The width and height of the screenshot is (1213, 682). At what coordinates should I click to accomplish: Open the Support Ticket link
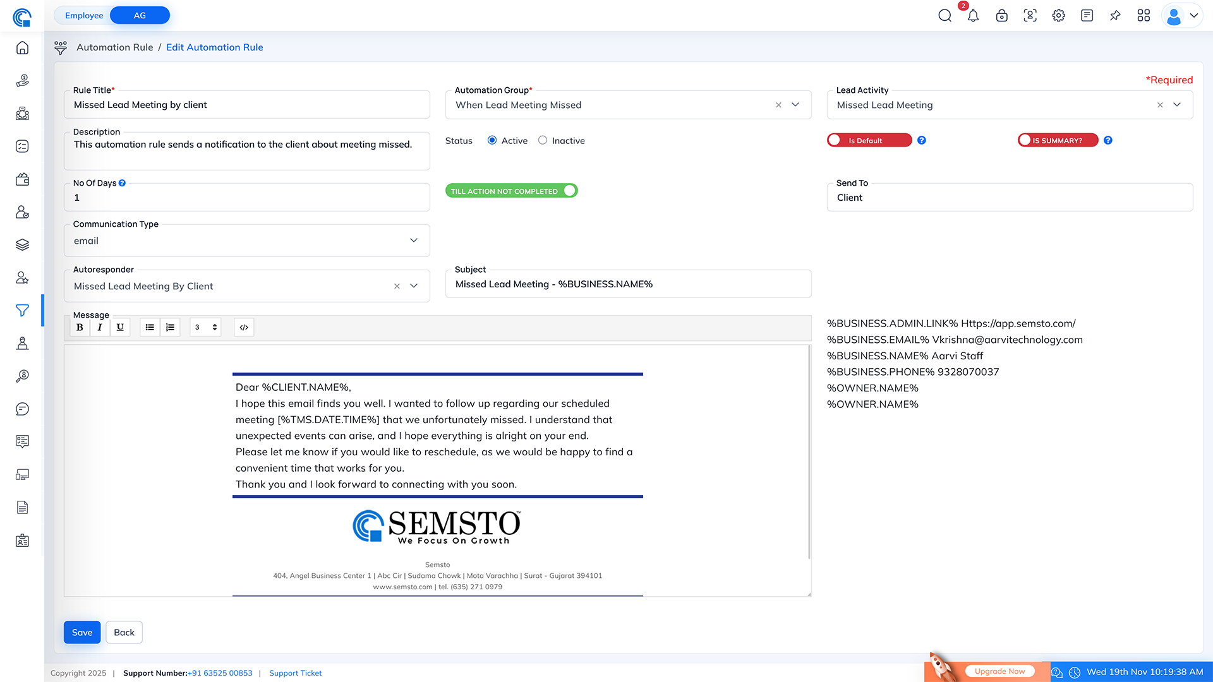click(295, 673)
